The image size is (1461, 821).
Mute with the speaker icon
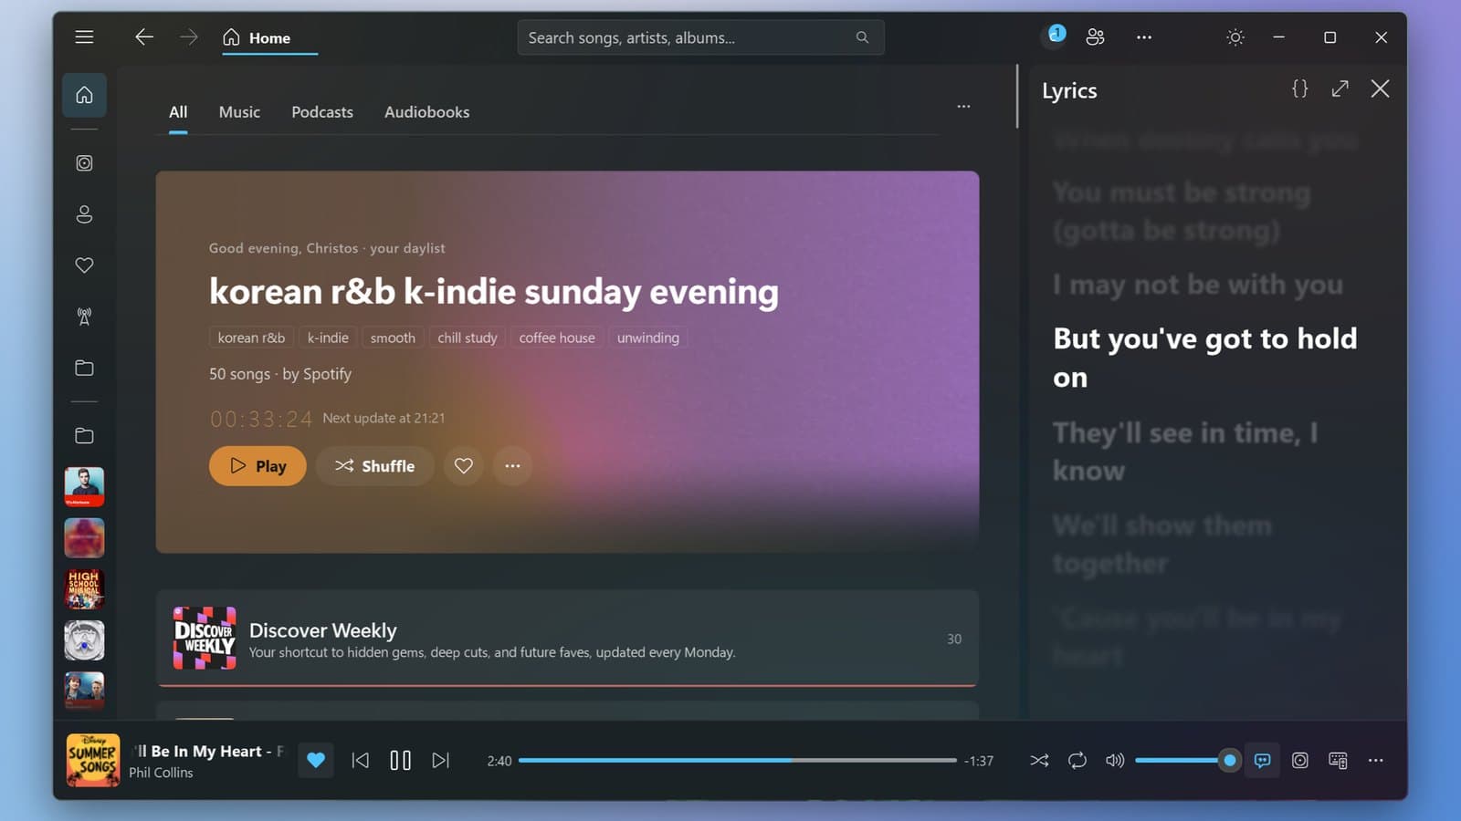(1115, 761)
